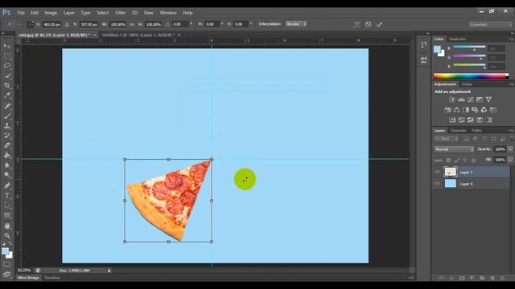Hide Layer 1 with its eye icon
515x289 pixels.
[x=437, y=172]
